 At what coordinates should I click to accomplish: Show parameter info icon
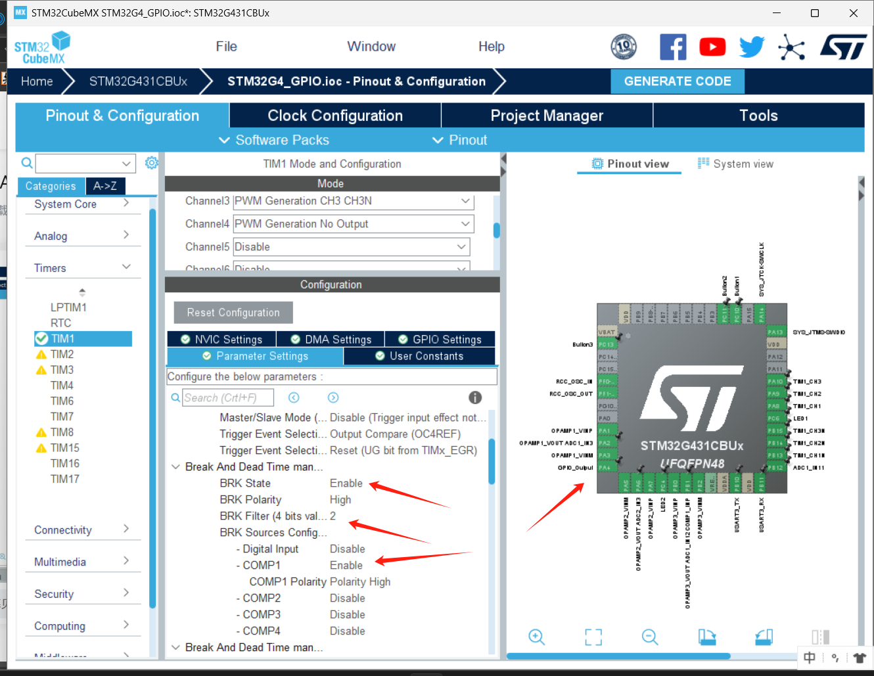[475, 397]
